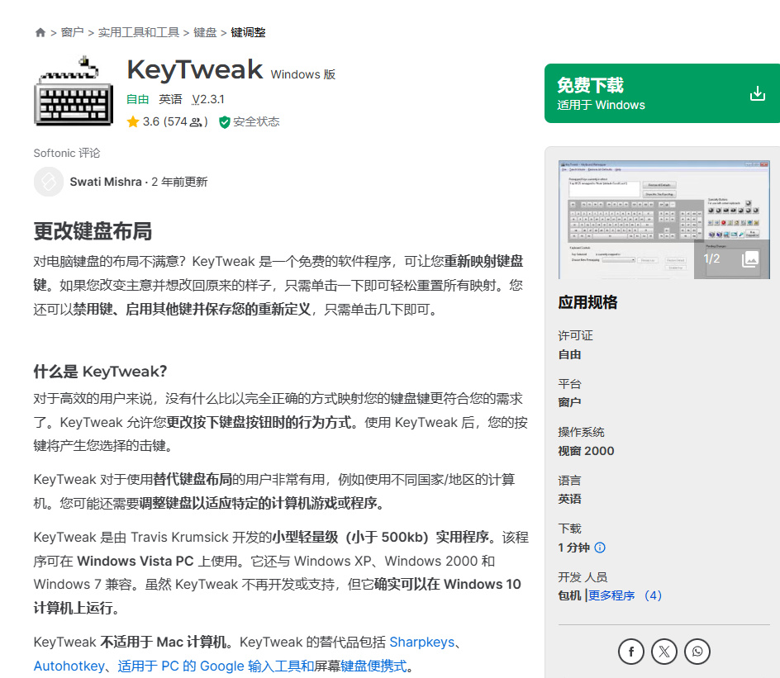The image size is (780, 678).
Task: Go to the home page icon in breadcrumb
Action: pos(40,33)
